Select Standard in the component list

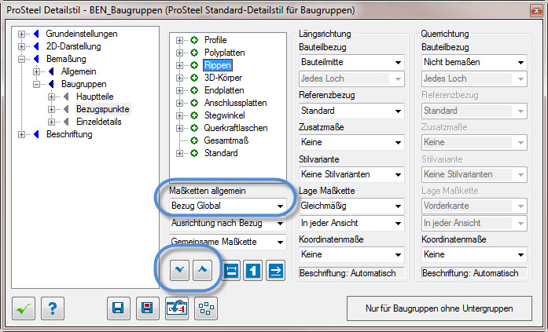[221, 153]
